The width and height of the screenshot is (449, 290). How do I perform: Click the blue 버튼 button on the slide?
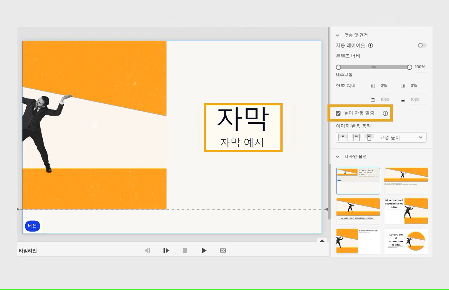[x=33, y=226]
